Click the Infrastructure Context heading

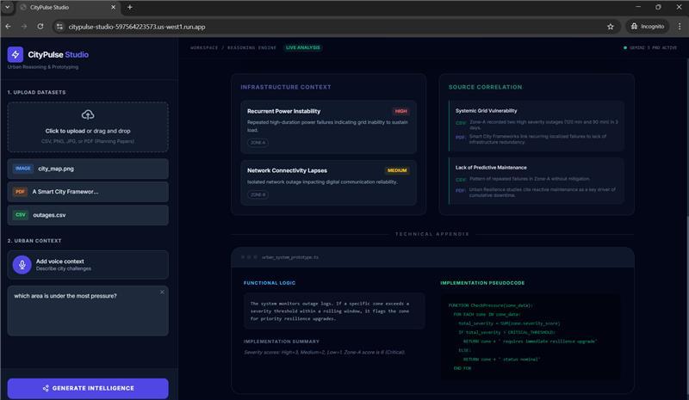coord(286,87)
